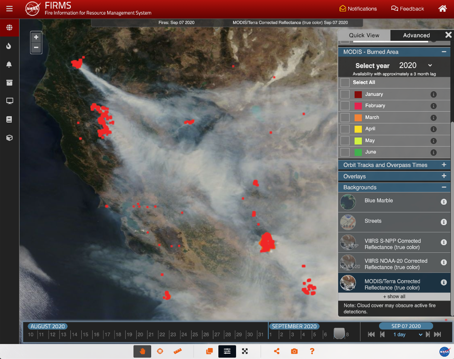Click the camera screenshot icon
The width and height of the screenshot is (454, 359).
click(x=294, y=351)
